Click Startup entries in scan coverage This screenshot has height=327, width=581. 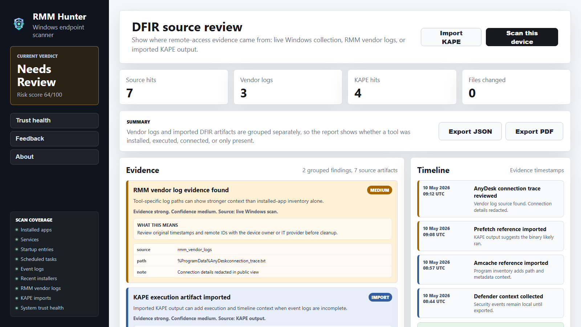pos(37,249)
